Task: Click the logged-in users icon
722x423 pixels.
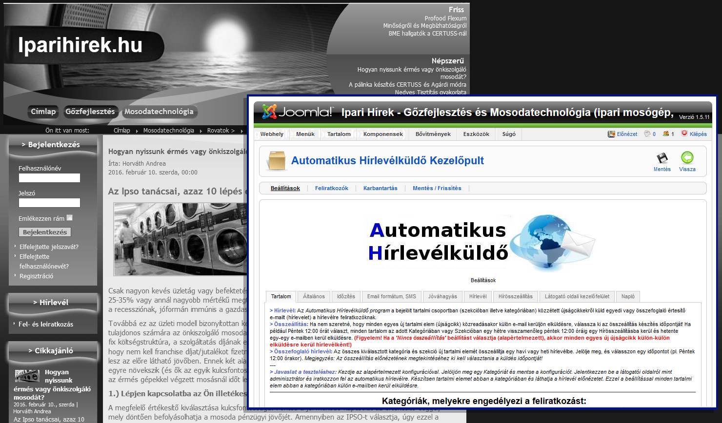Action: 665,134
